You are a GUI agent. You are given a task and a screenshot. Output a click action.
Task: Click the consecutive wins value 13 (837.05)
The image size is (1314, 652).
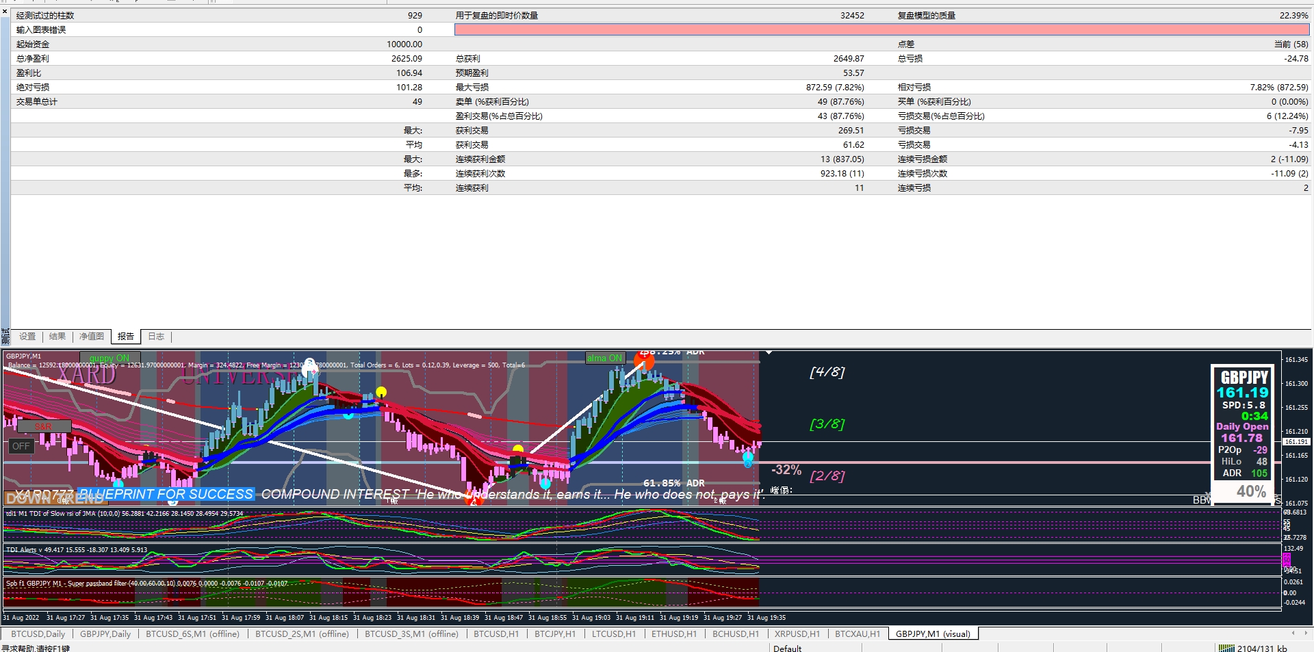coord(842,159)
